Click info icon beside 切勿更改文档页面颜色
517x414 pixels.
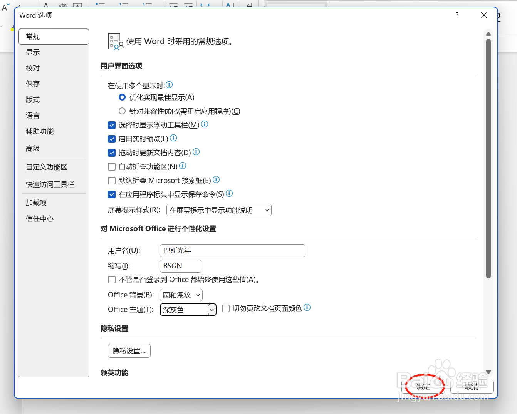point(307,307)
